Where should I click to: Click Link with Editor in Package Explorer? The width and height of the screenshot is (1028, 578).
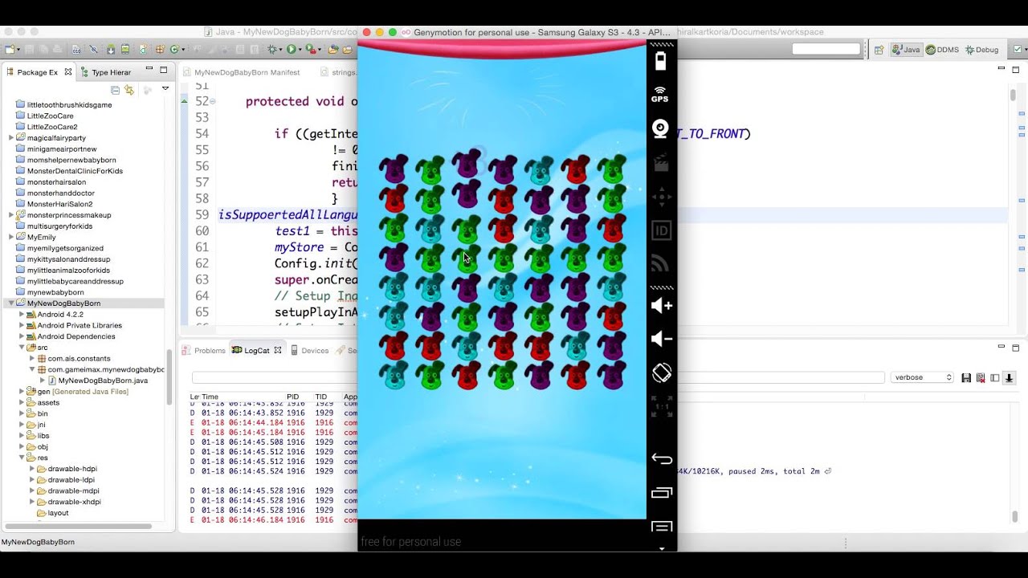point(129,90)
